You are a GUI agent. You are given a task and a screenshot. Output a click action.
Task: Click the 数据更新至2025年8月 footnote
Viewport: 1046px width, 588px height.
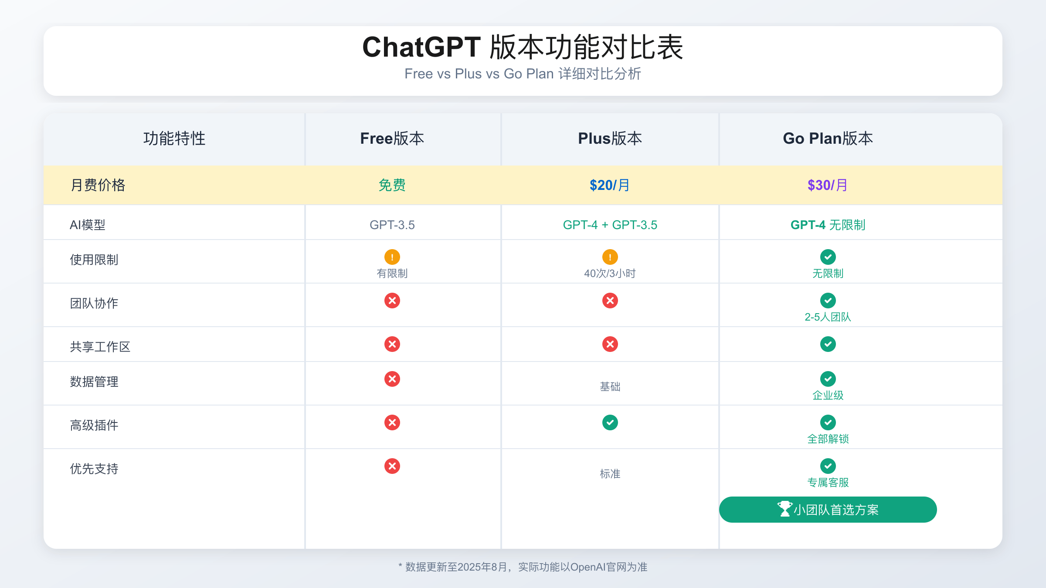[x=523, y=567]
